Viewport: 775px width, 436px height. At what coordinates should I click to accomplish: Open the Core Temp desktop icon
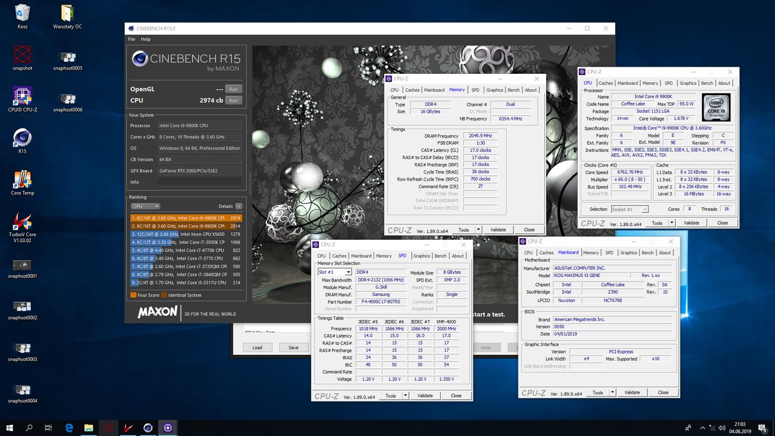[22, 180]
